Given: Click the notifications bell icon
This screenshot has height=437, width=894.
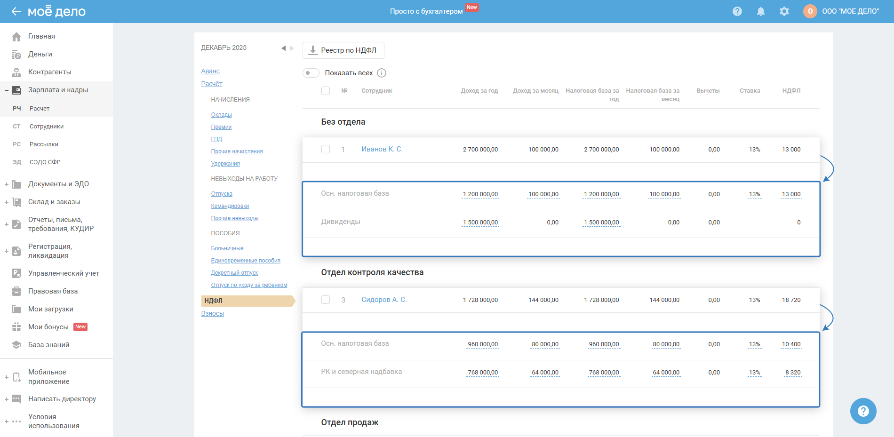Looking at the screenshot, I should click(760, 11).
